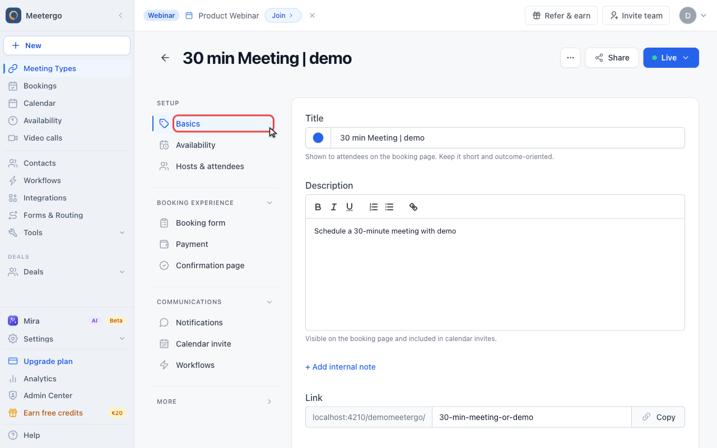Copy the meeting link

(x=658, y=417)
